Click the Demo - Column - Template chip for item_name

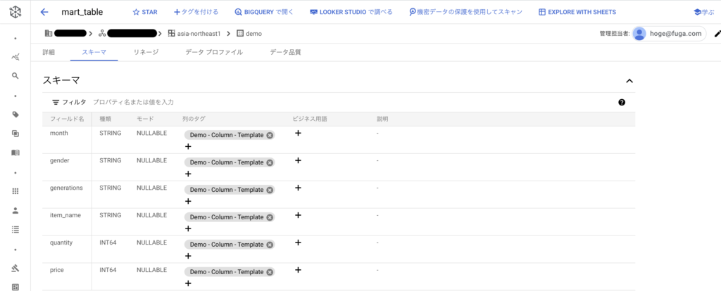[x=226, y=217]
